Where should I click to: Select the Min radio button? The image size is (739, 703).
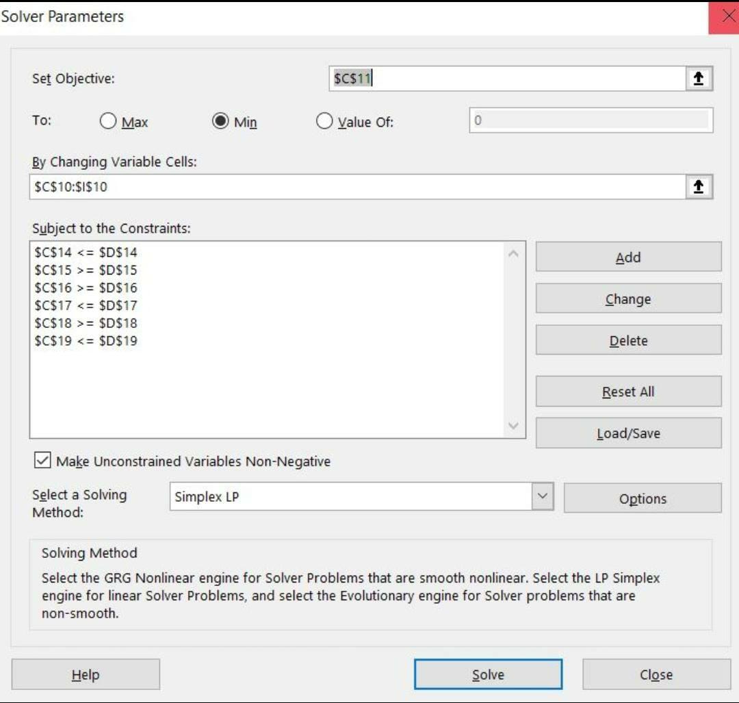[220, 122]
